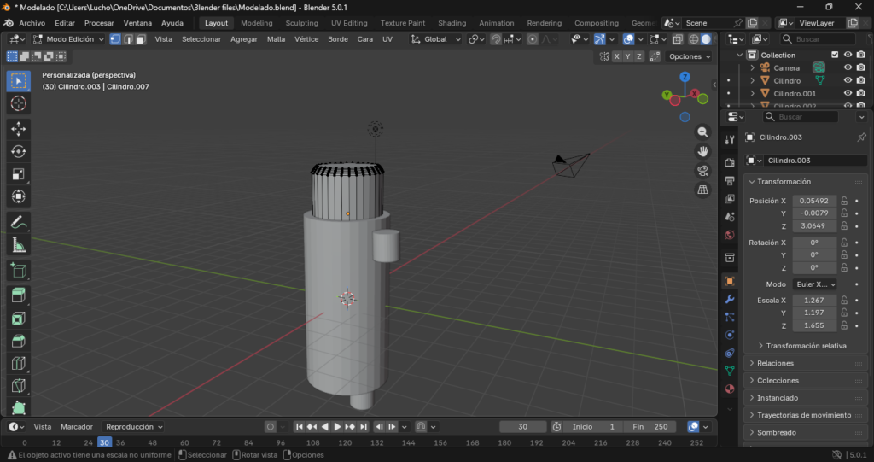Select the Extrude Region tool
The width and height of the screenshot is (874, 462).
18,295
